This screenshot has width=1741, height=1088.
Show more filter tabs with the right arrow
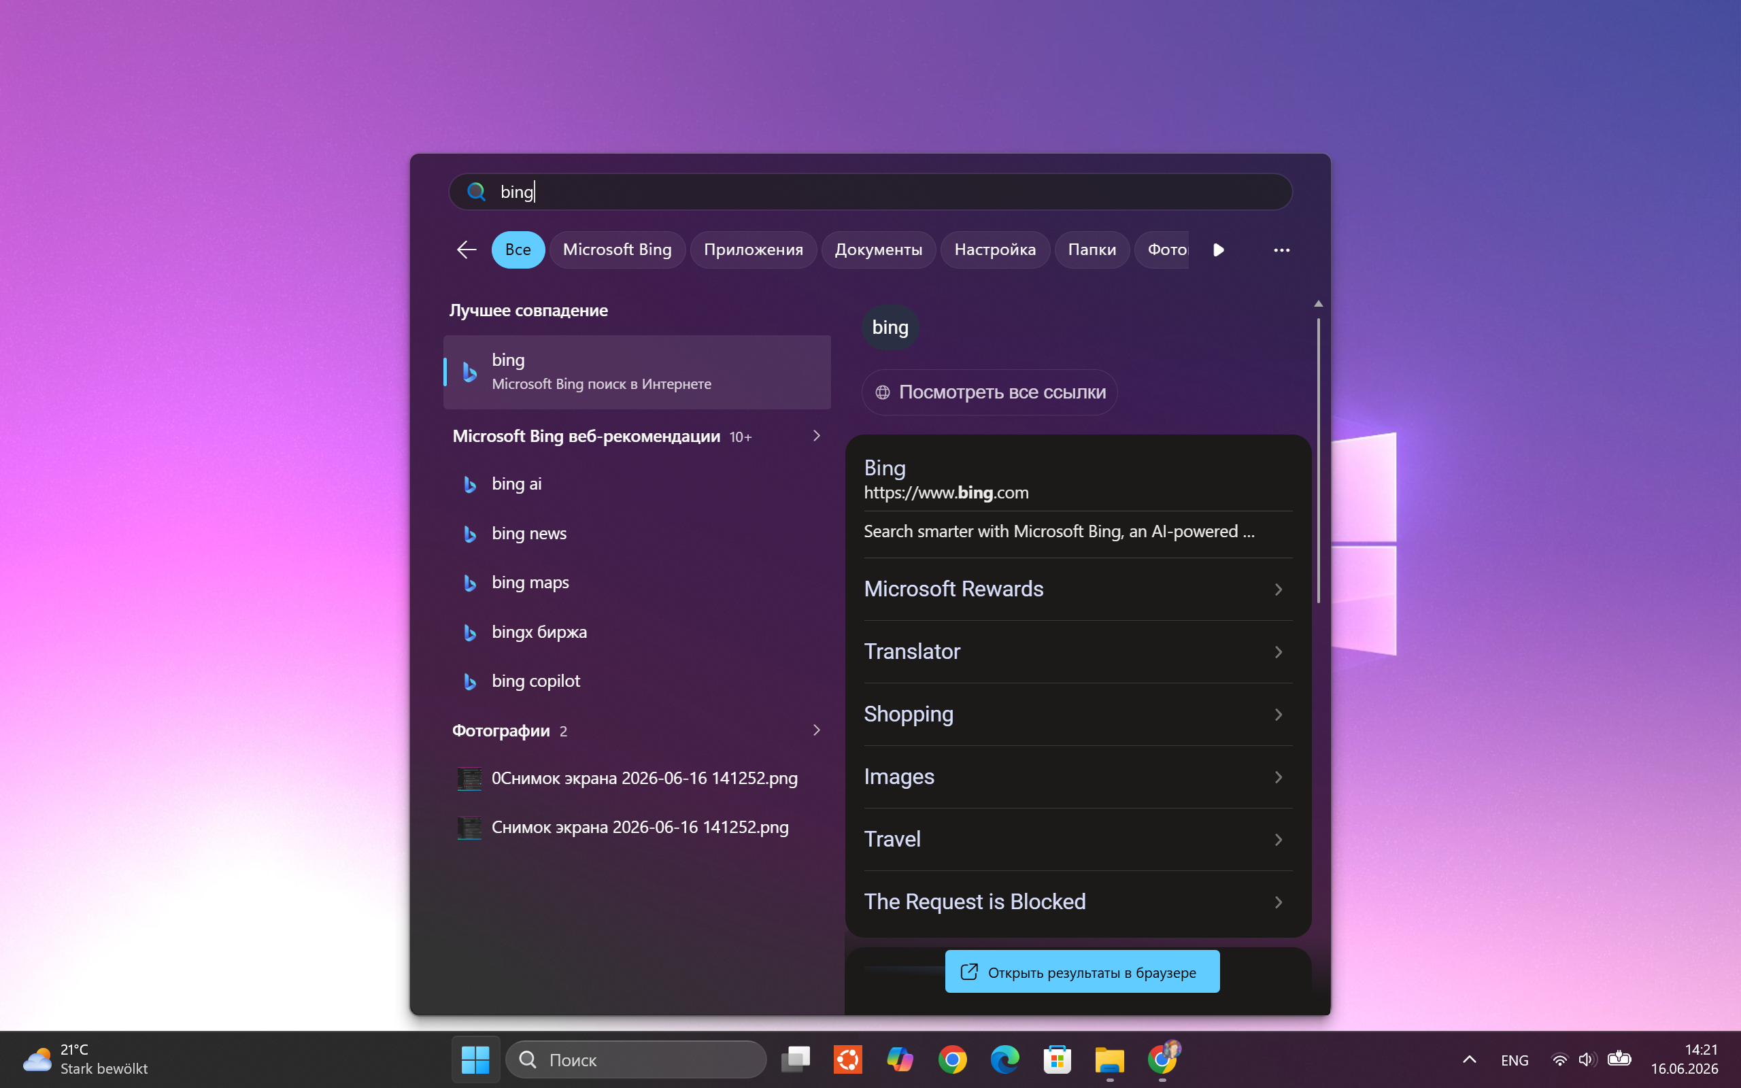[1218, 250]
